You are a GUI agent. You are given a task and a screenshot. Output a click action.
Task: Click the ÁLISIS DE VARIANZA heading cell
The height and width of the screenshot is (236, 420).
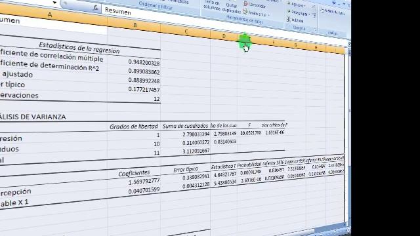[33, 117]
